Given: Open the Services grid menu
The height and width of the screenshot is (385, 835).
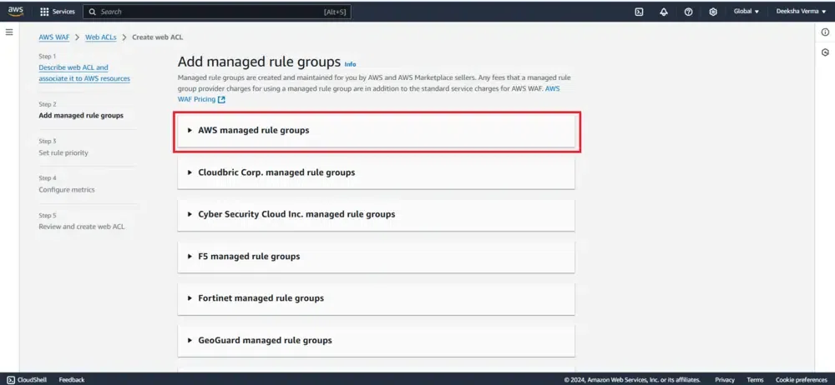Looking at the screenshot, I should click(x=45, y=12).
